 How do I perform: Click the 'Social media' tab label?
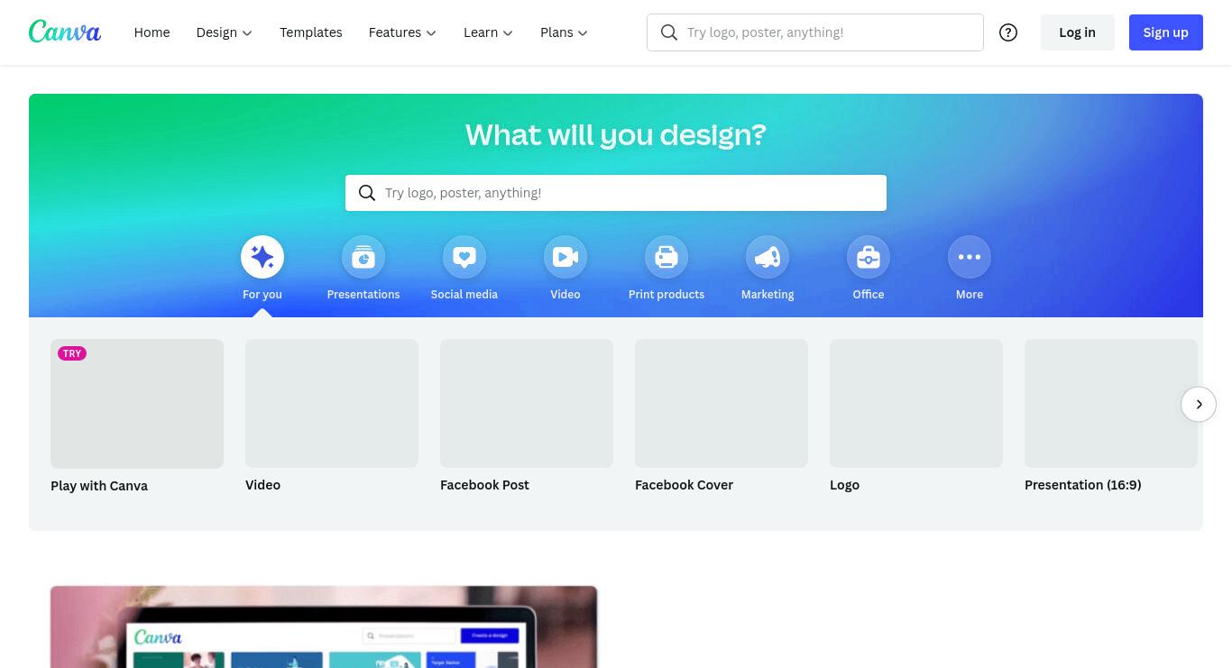tap(464, 295)
